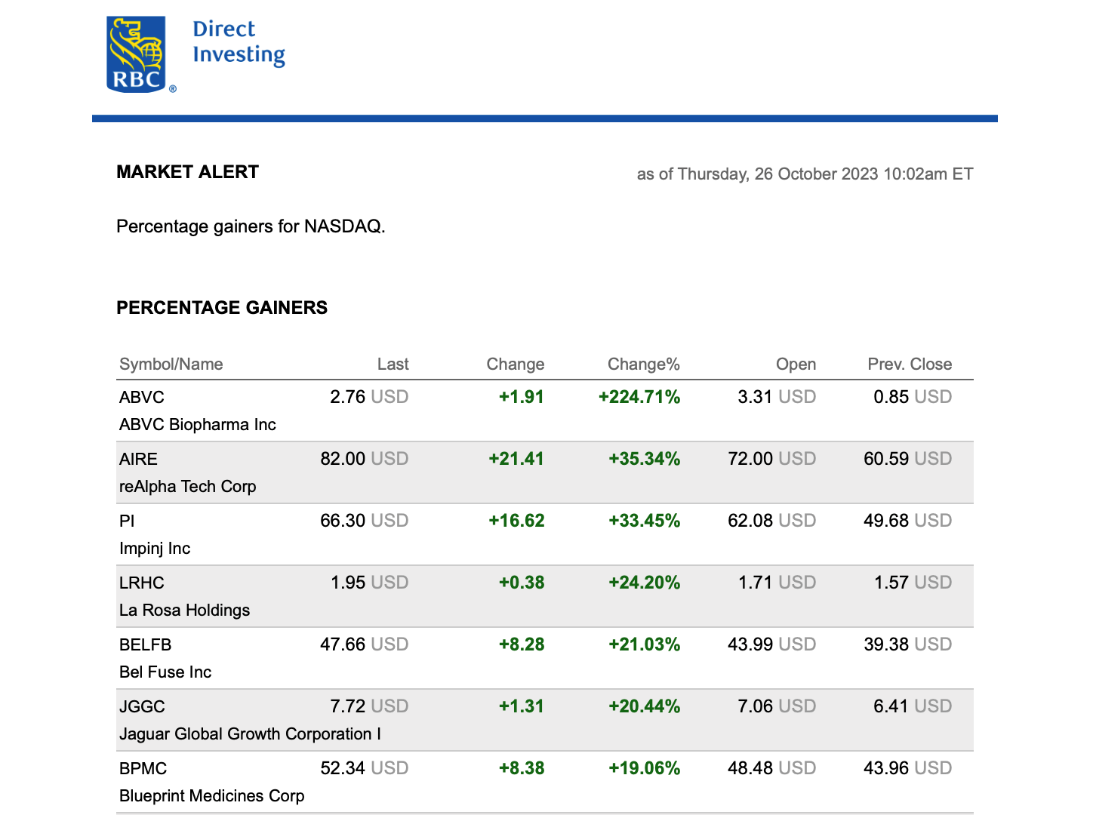Select JGGC last price 7.72 USD
Image resolution: width=1093 pixels, height=815 pixels.
pyautogui.click(x=369, y=706)
